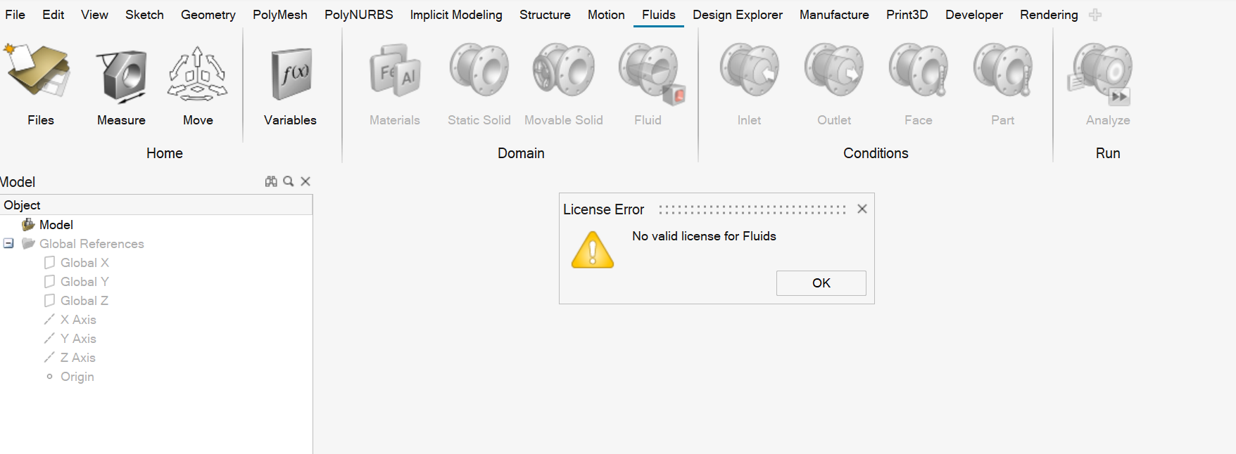Close the License Error dialog
Viewport: 1236px width, 454px height.
tap(862, 209)
